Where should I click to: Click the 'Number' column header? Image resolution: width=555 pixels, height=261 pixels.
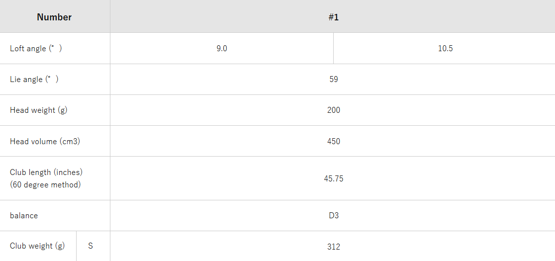pos(54,17)
